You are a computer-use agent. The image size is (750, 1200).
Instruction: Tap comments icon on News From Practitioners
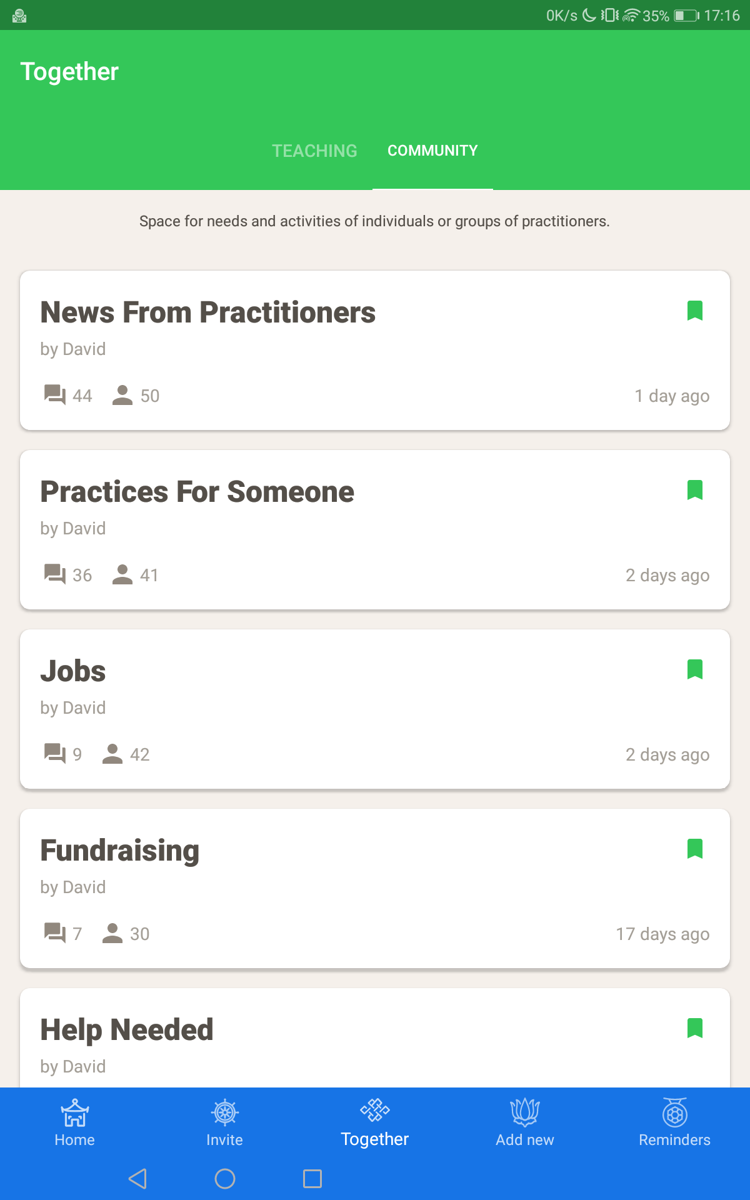tap(55, 395)
